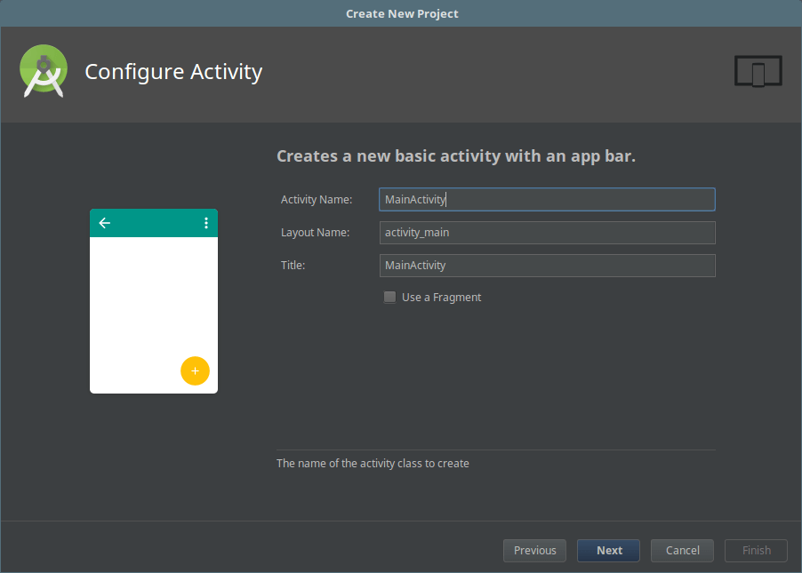Select the Title text field
The image size is (802, 573).
click(547, 266)
